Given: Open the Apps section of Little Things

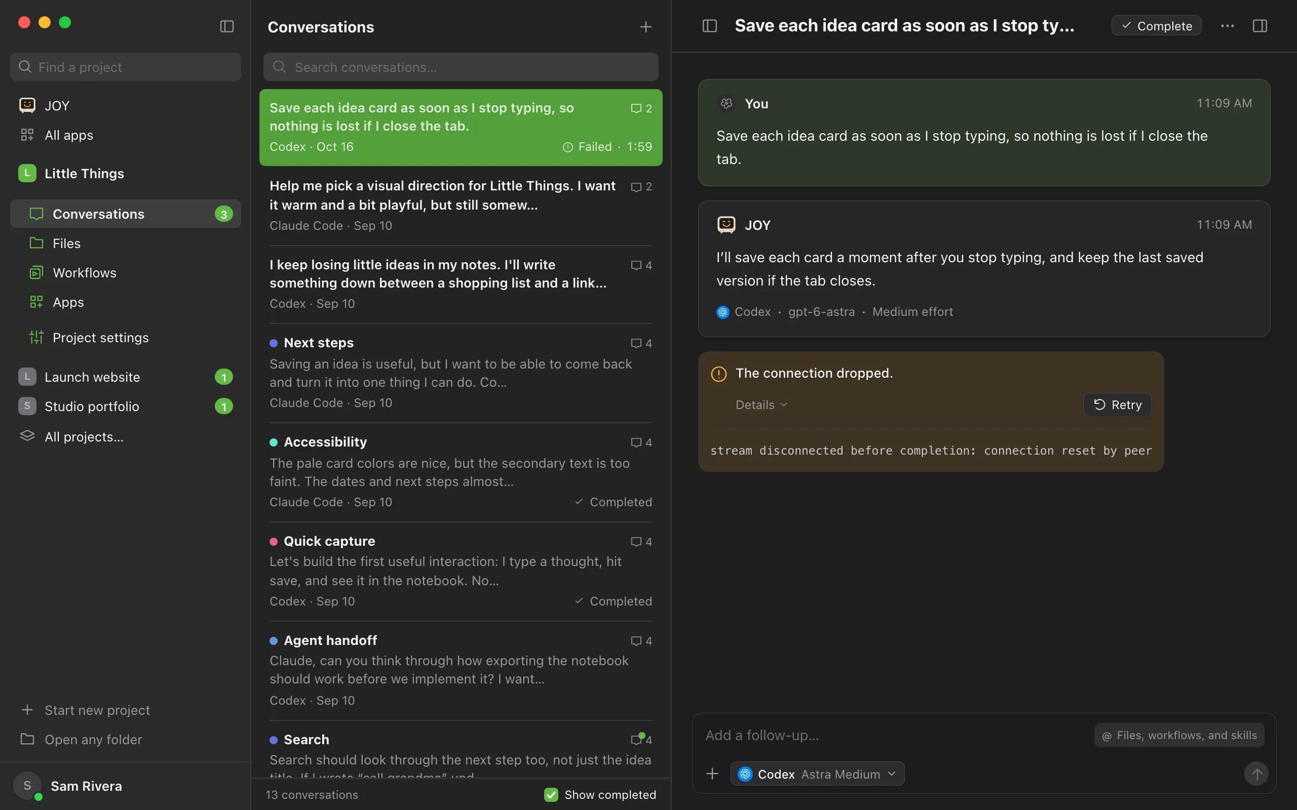Looking at the screenshot, I should point(126,302).
